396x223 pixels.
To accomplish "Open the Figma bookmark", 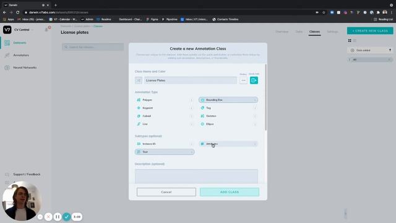I will coord(152,19).
